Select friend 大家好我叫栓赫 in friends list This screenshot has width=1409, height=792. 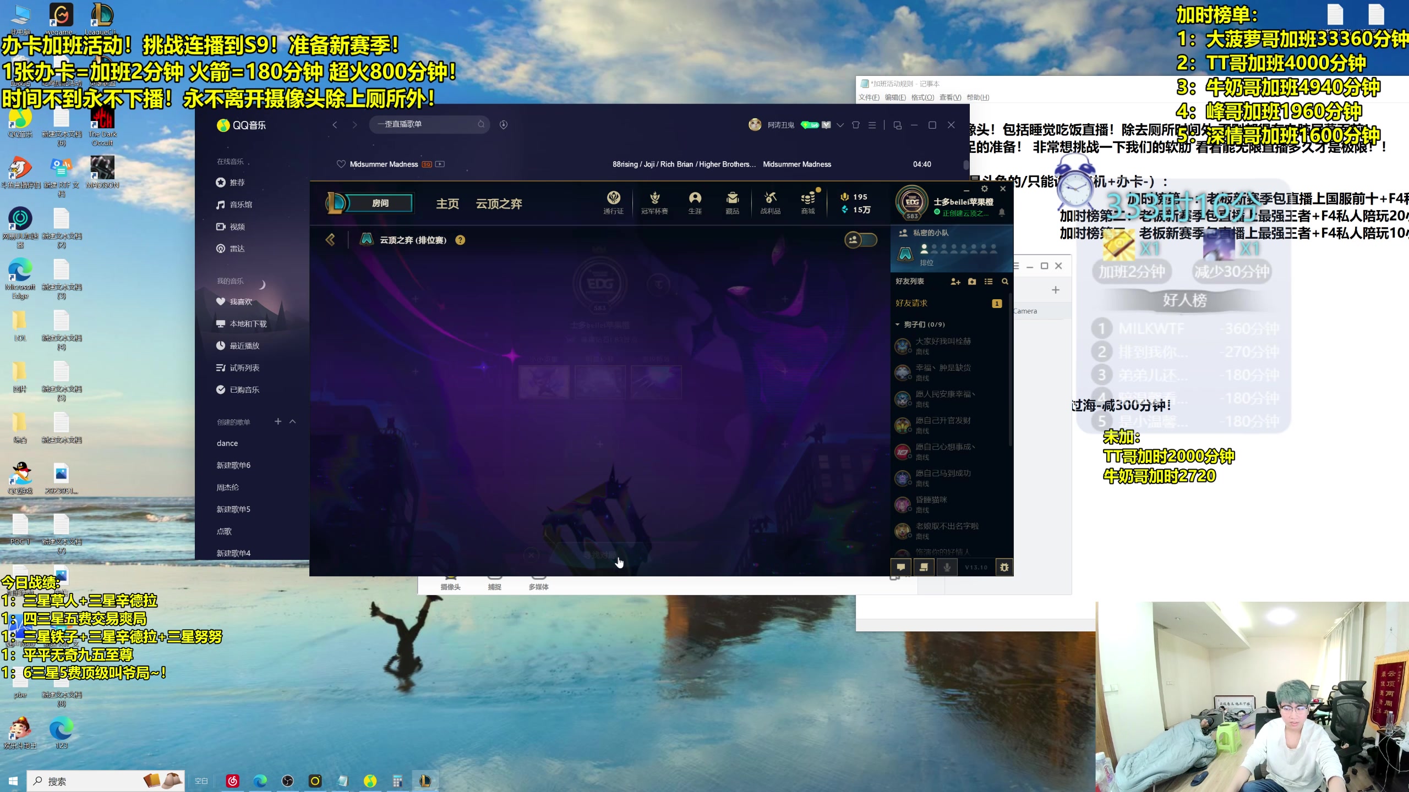pos(949,346)
